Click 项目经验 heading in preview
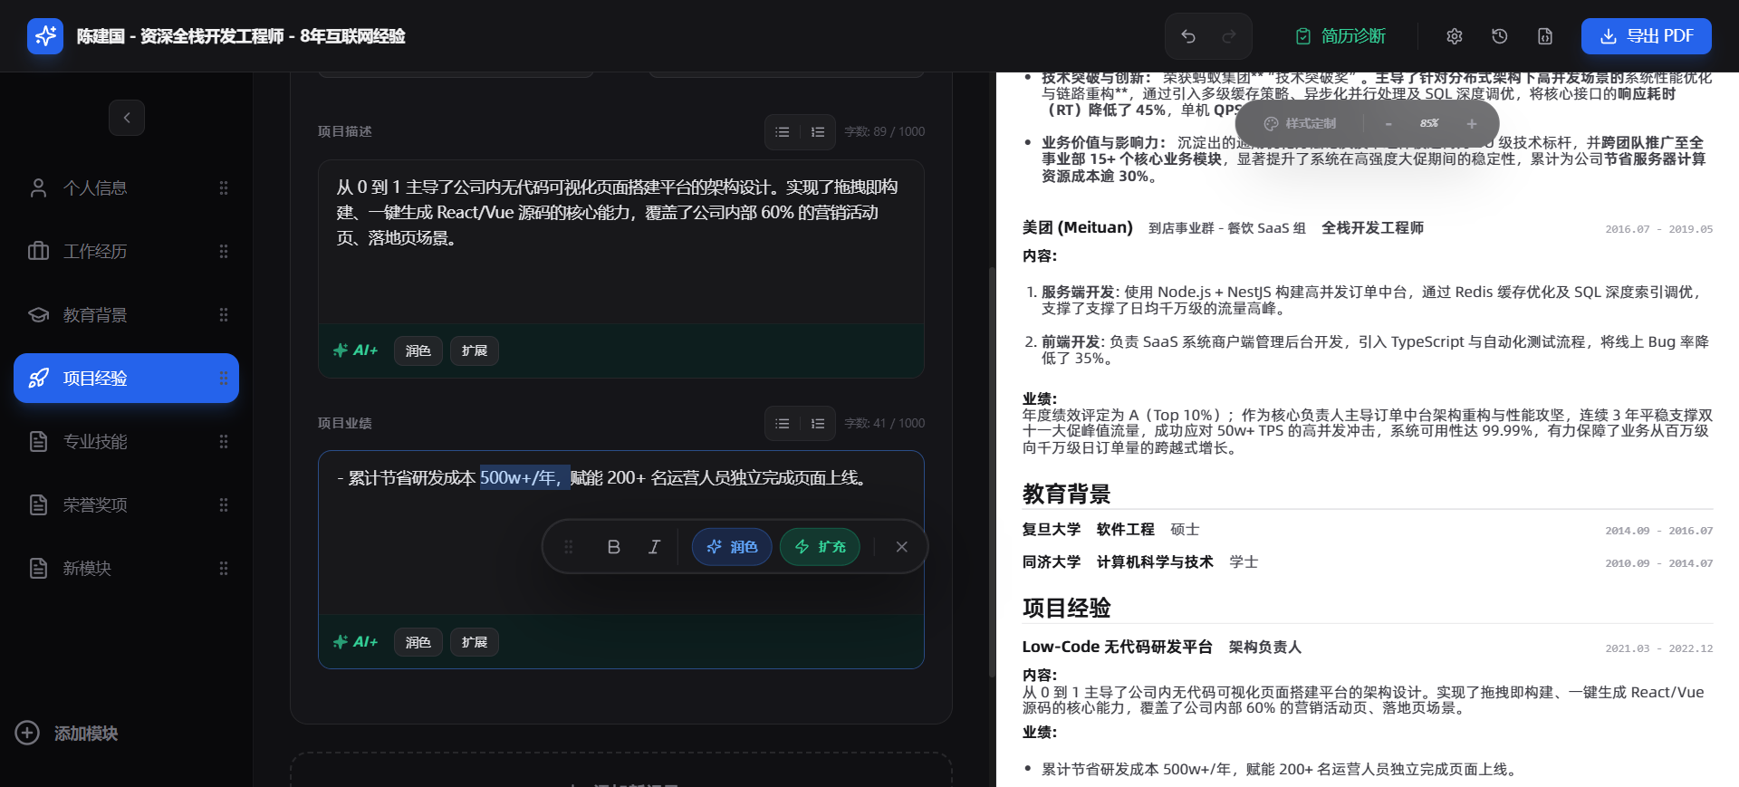The image size is (1739, 787). (x=1066, y=608)
